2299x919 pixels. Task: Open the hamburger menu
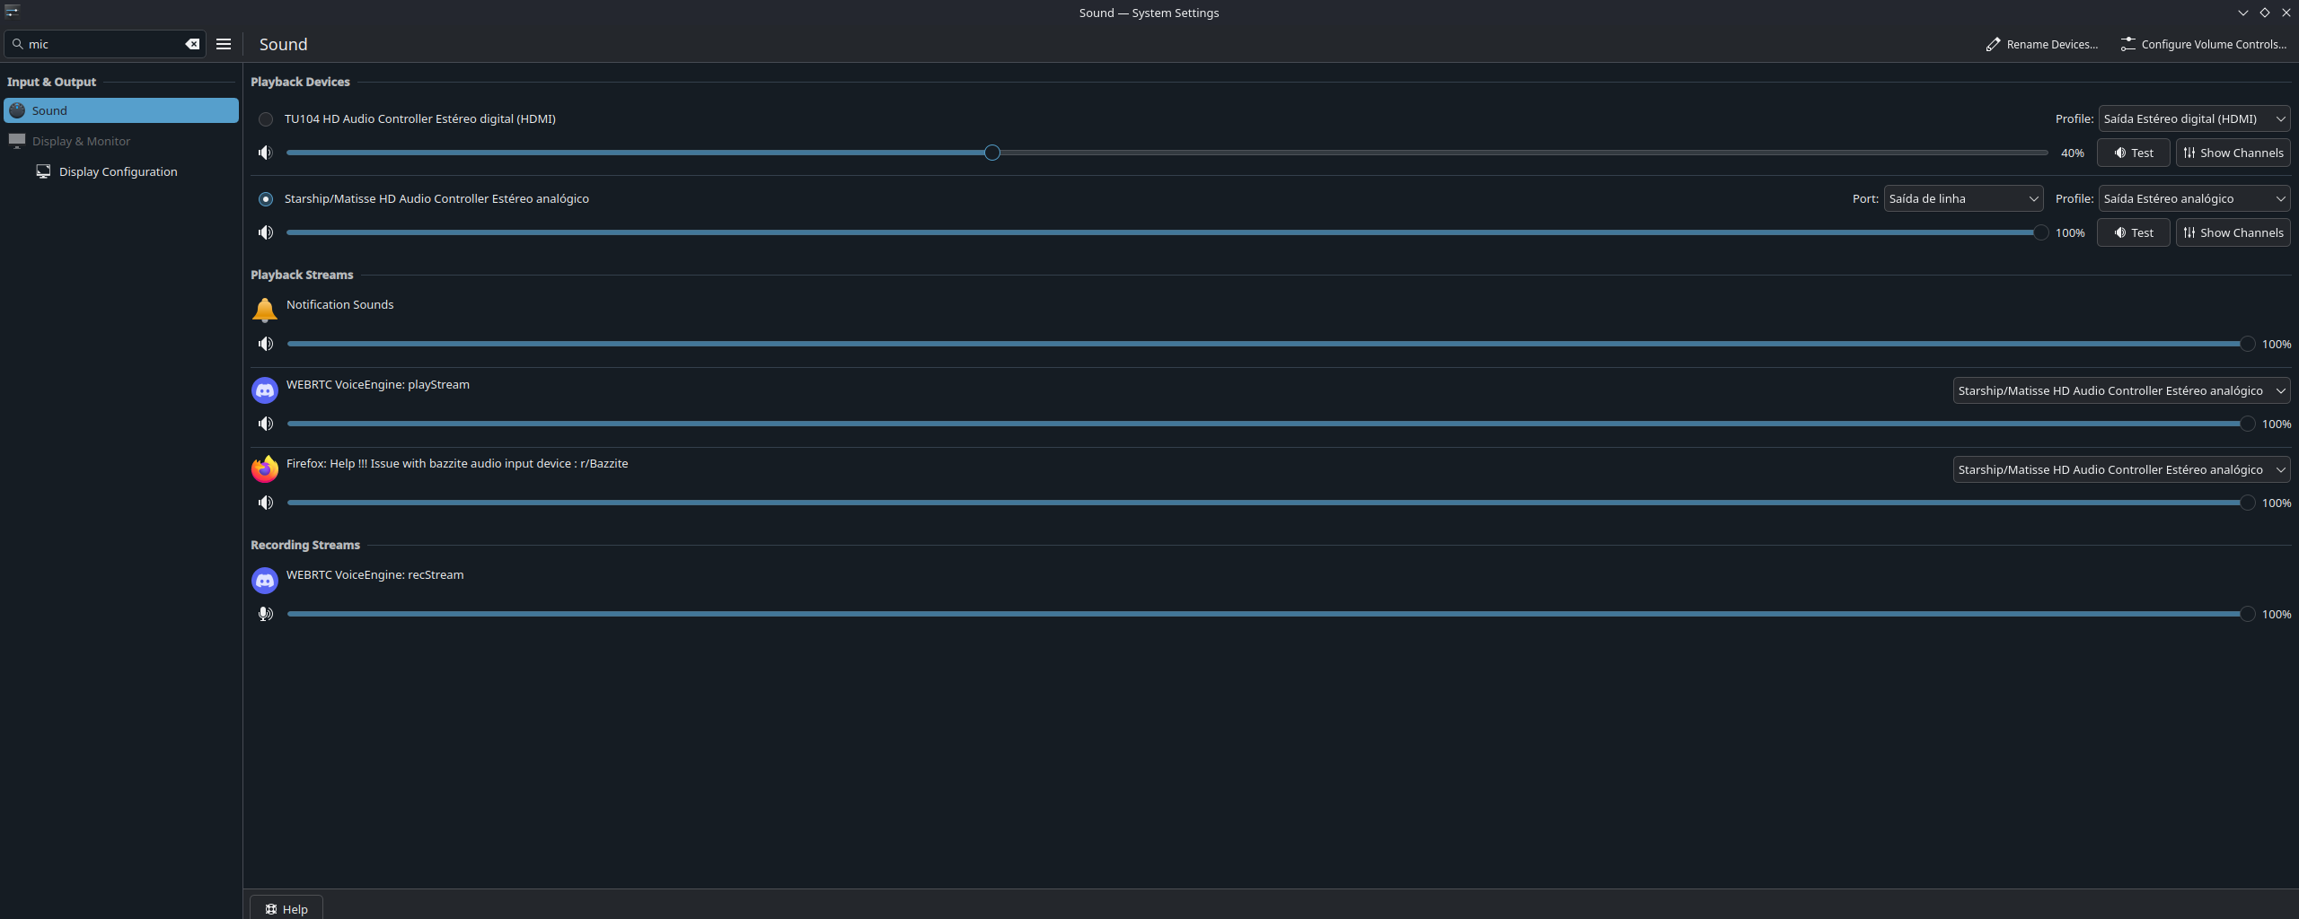[x=224, y=44]
